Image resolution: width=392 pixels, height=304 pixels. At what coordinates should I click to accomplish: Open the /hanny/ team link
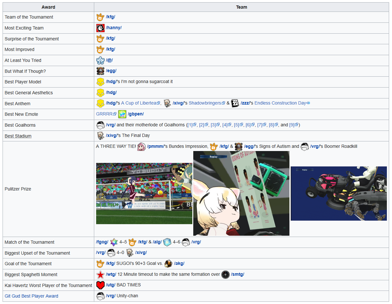pyautogui.click(x=114, y=28)
